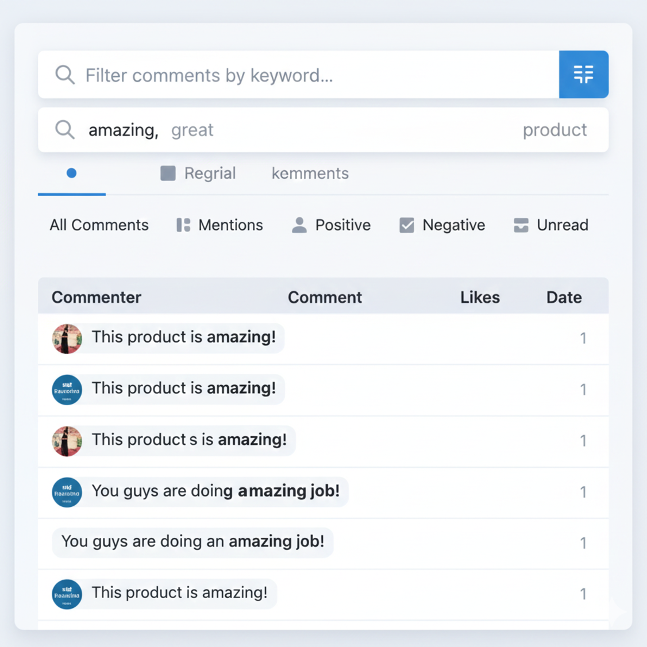Click the Unread inbox icon
This screenshot has height=647, width=647.
[x=521, y=225]
